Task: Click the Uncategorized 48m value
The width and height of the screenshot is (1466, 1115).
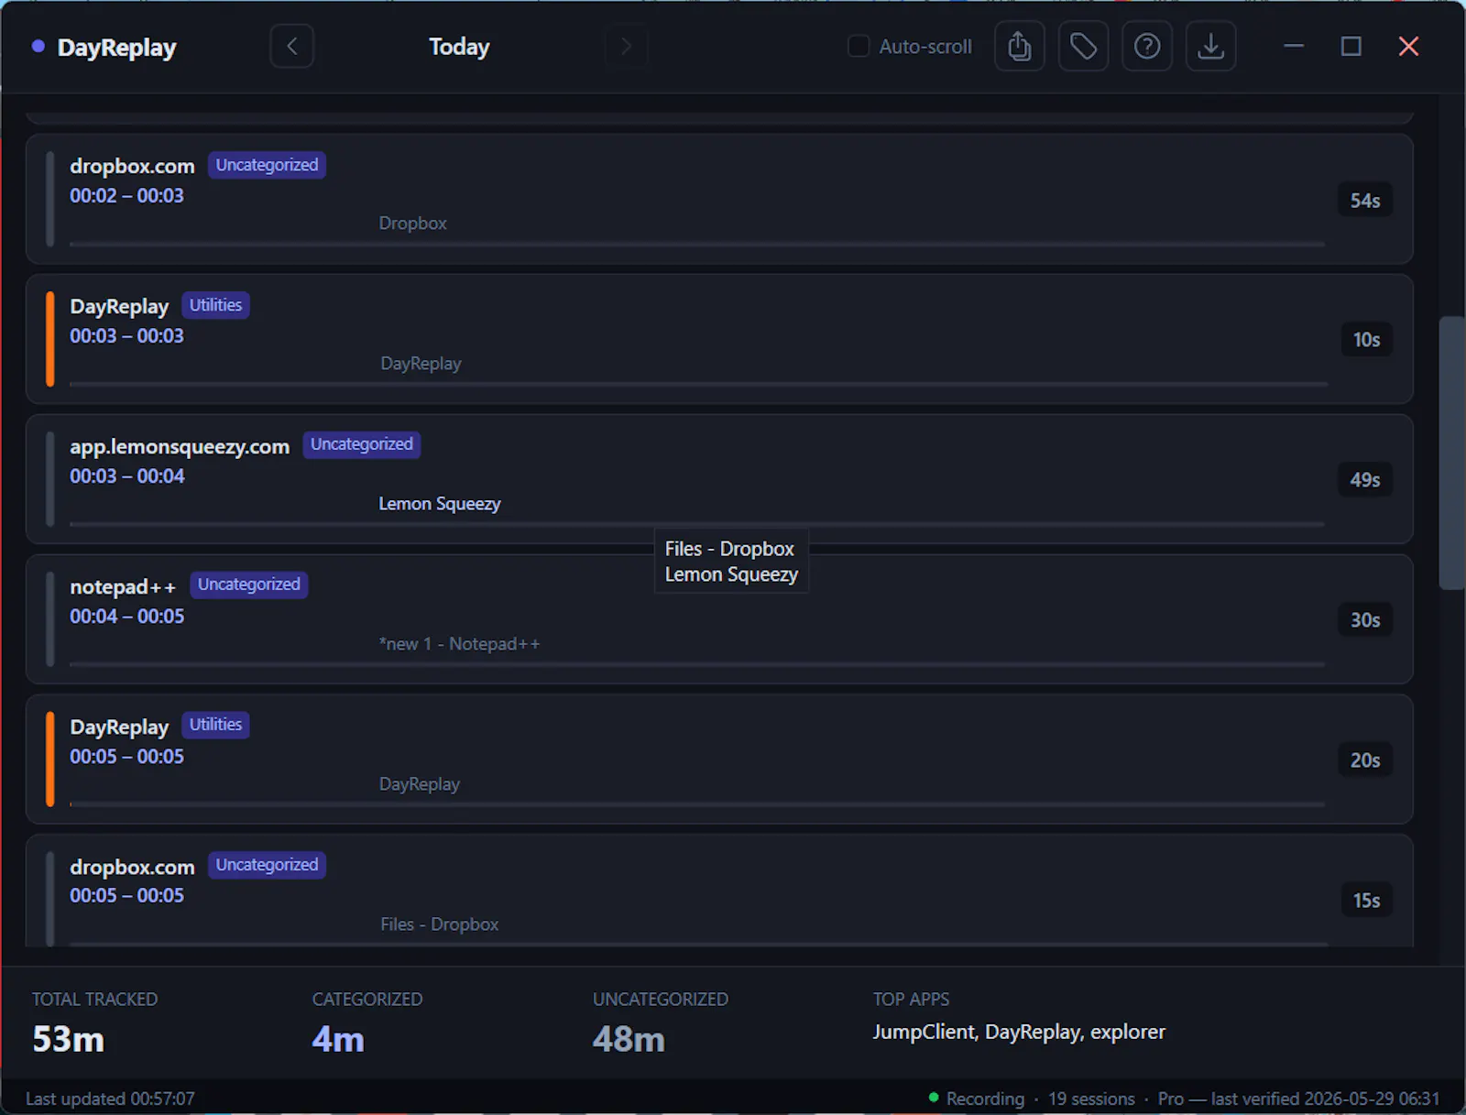Action: [x=629, y=1039]
